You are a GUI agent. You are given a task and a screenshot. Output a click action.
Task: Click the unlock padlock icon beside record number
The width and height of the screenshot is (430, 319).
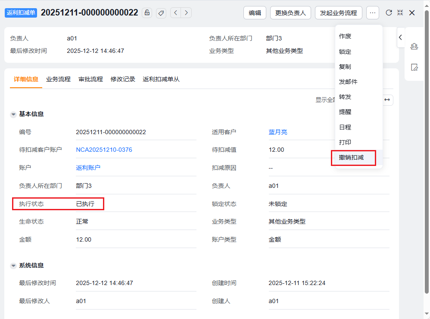point(147,12)
